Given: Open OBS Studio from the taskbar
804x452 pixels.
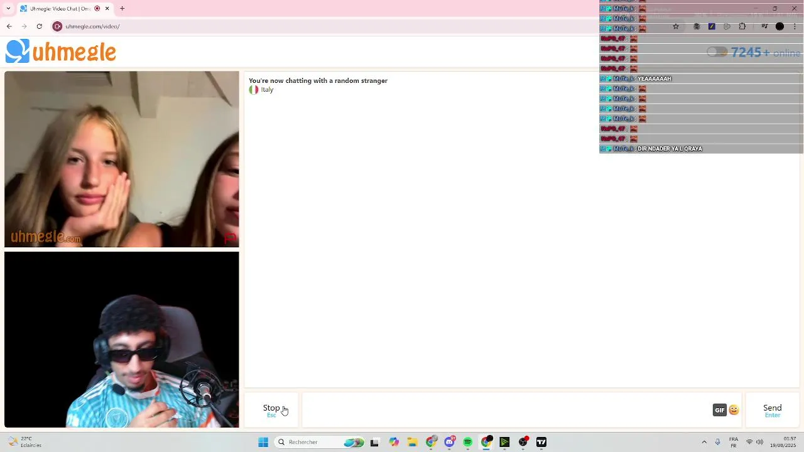Looking at the screenshot, I should [x=523, y=442].
